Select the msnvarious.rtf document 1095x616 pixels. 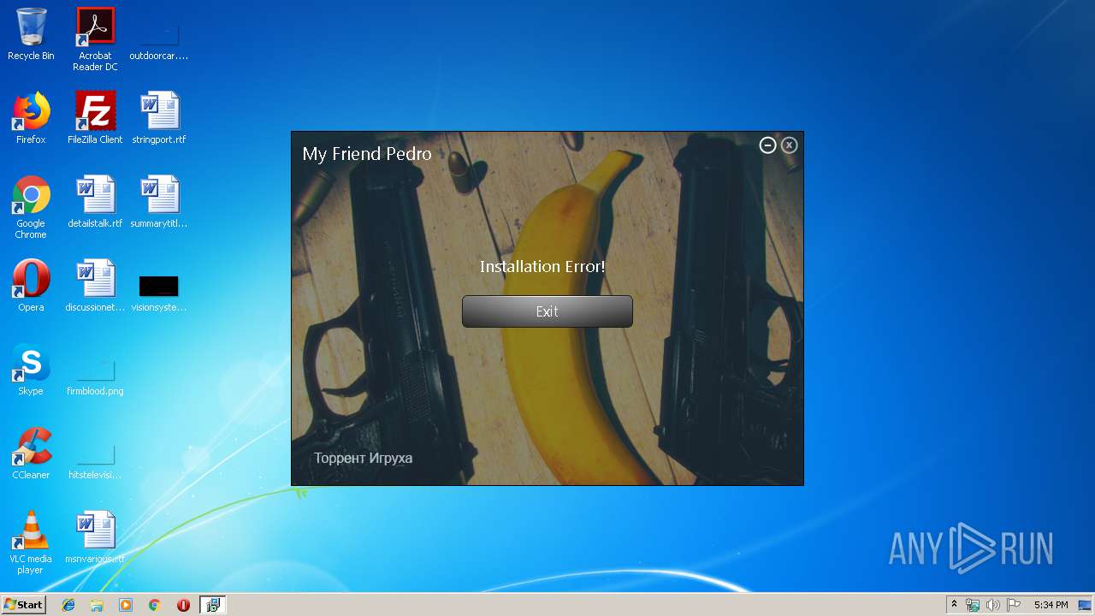click(95, 537)
